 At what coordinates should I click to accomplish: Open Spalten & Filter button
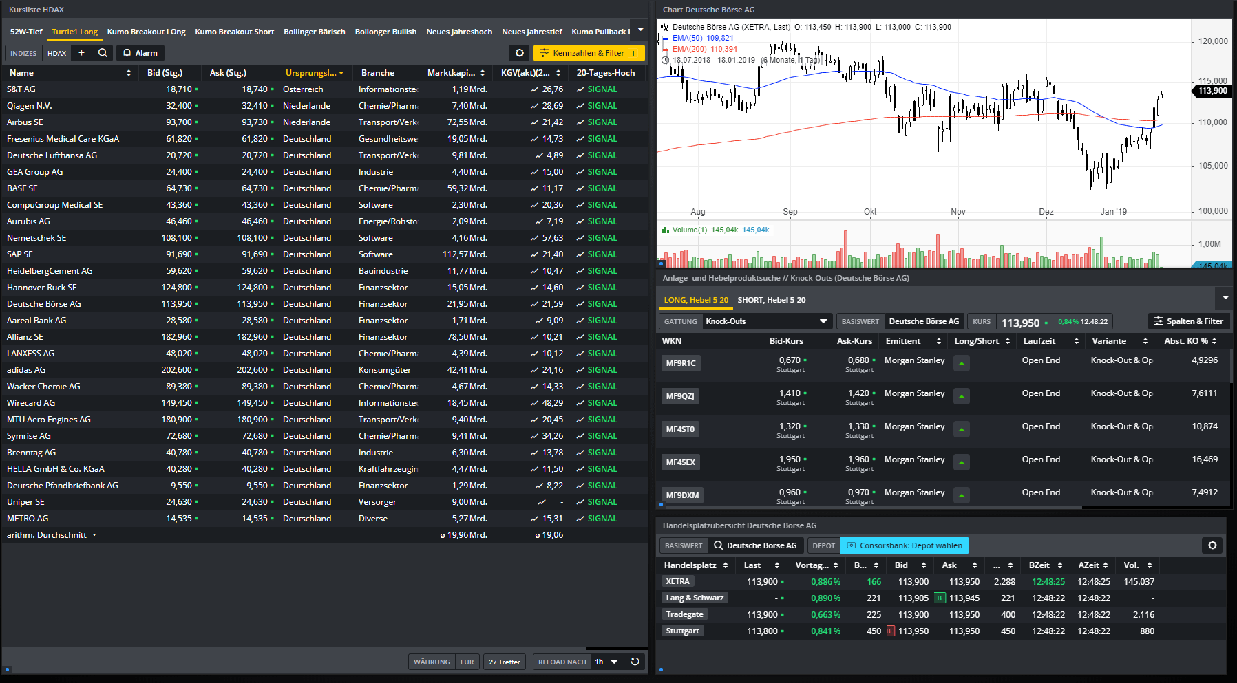[x=1189, y=321]
